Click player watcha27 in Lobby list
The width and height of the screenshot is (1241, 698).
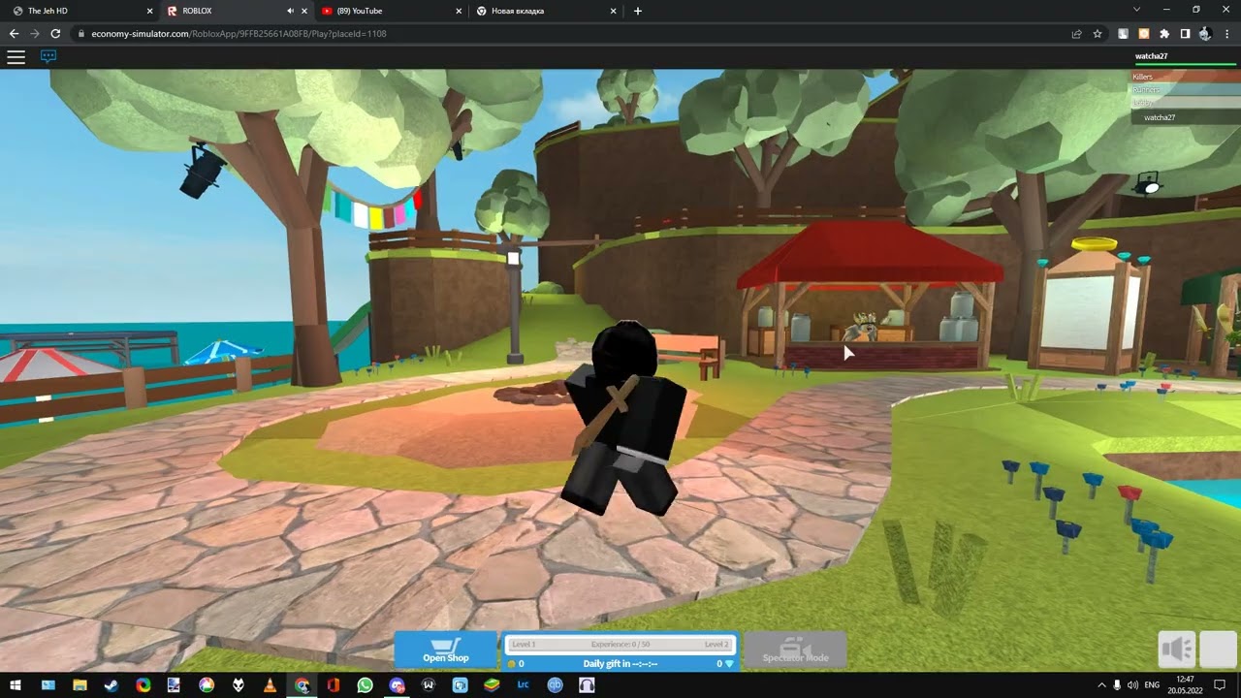pyautogui.click(x=1185, y=117)
